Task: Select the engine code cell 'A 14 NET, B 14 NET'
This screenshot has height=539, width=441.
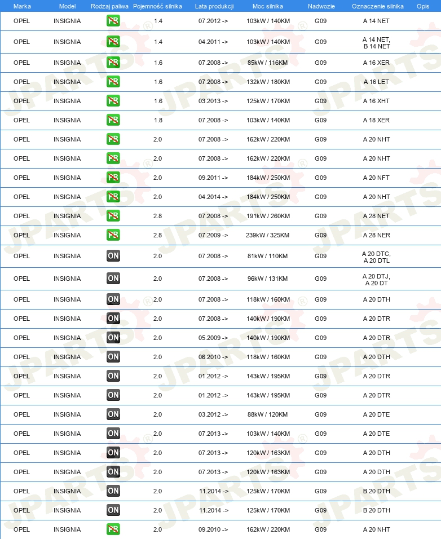Action: click(x=376, y=43)
